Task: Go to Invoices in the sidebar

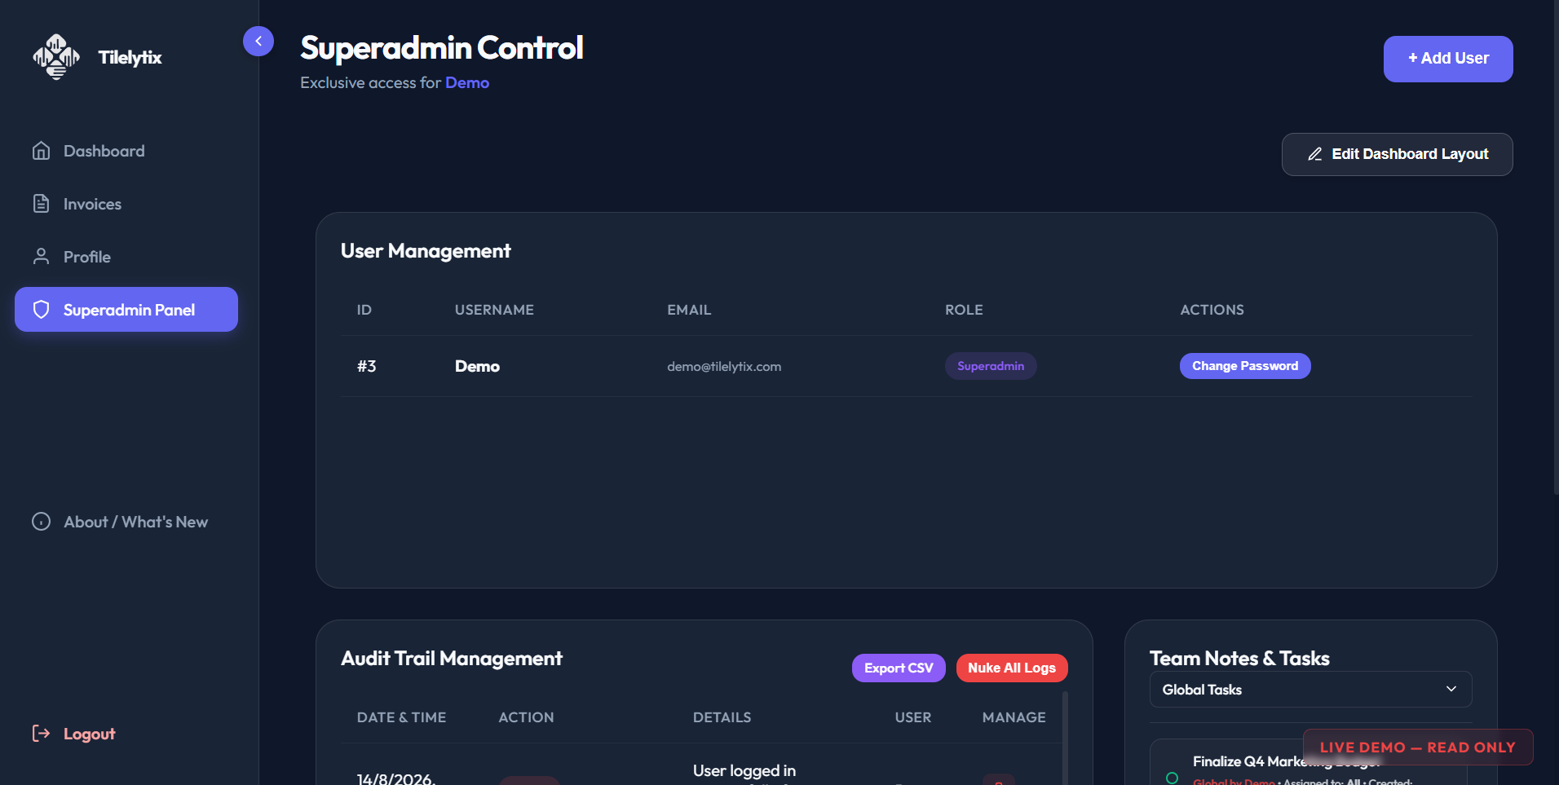Action: click(126, 204)
